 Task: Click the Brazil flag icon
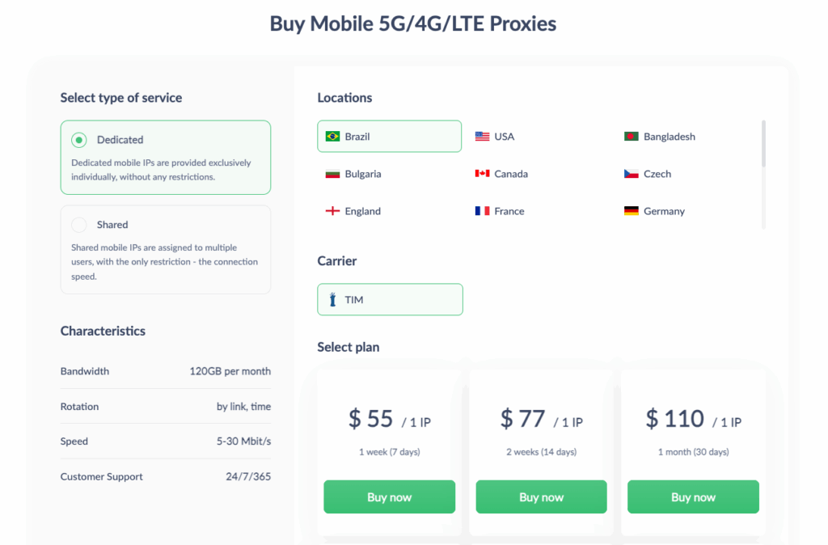pos(332,137)
